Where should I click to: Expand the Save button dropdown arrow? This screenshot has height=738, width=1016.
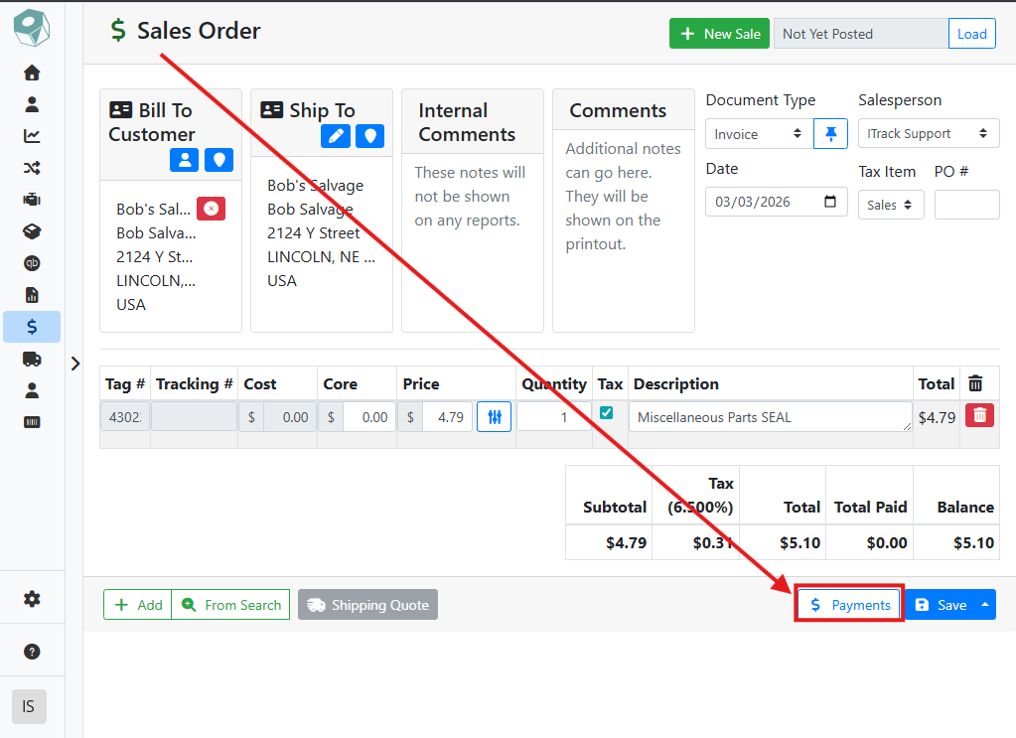pyautogui.click(x=985, y=604)
